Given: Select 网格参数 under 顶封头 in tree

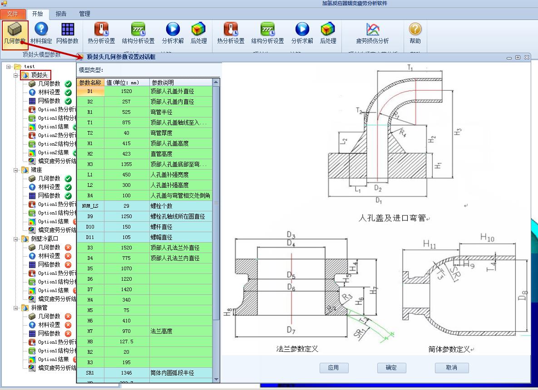Looking at the screenshot, I should point(49,101).
